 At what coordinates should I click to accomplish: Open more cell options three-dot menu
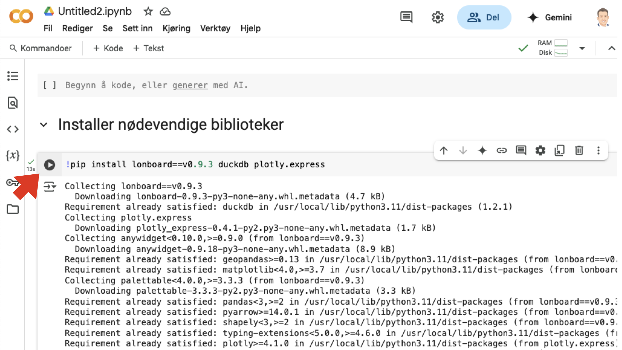click(598, 150)
